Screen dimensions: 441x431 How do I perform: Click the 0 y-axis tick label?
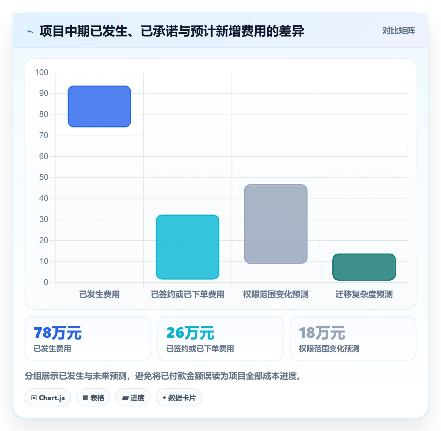(46, 283)
